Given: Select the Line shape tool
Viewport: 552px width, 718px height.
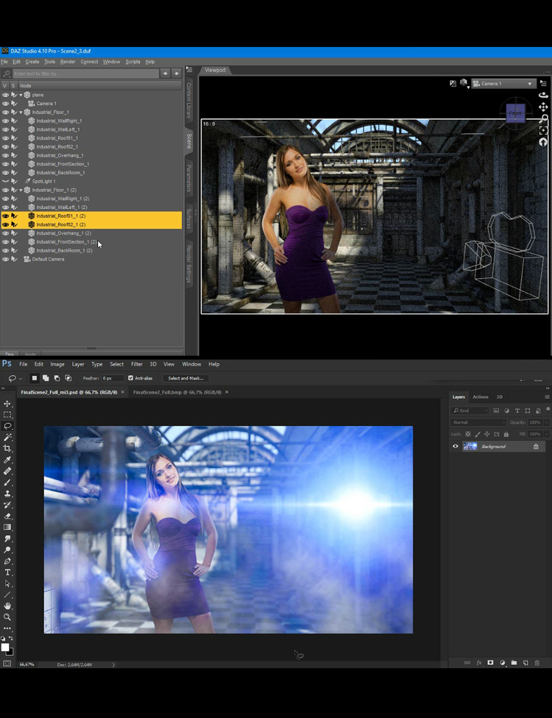Looking at the screenshot, I should (7, 595).
